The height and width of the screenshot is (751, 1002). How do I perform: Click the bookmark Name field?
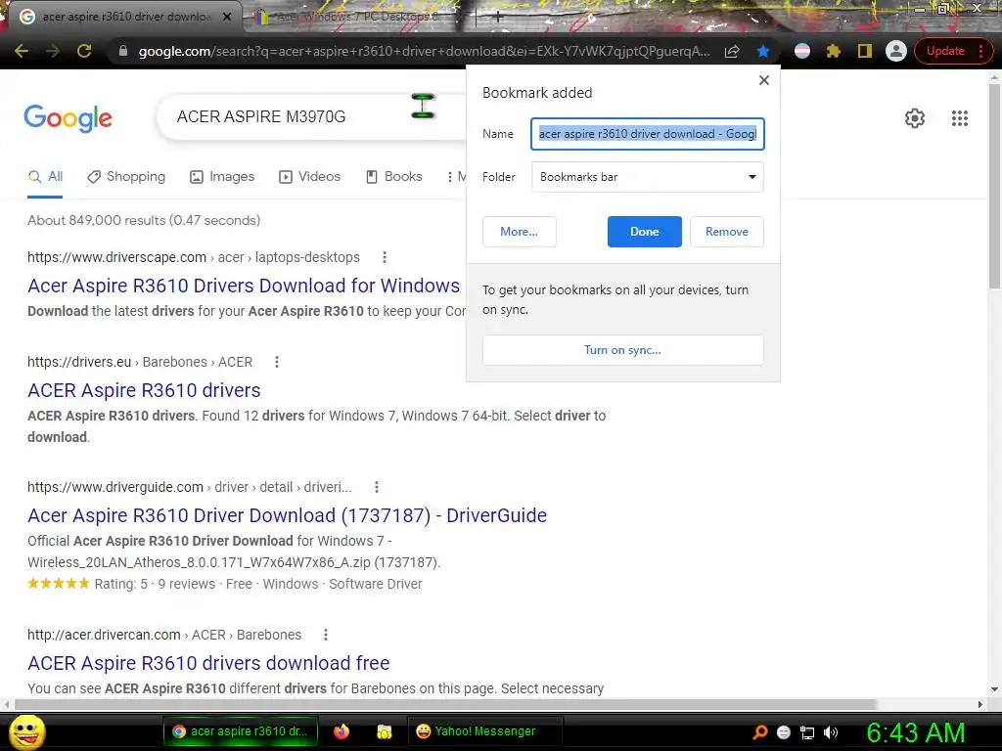(x=648, y=134)
